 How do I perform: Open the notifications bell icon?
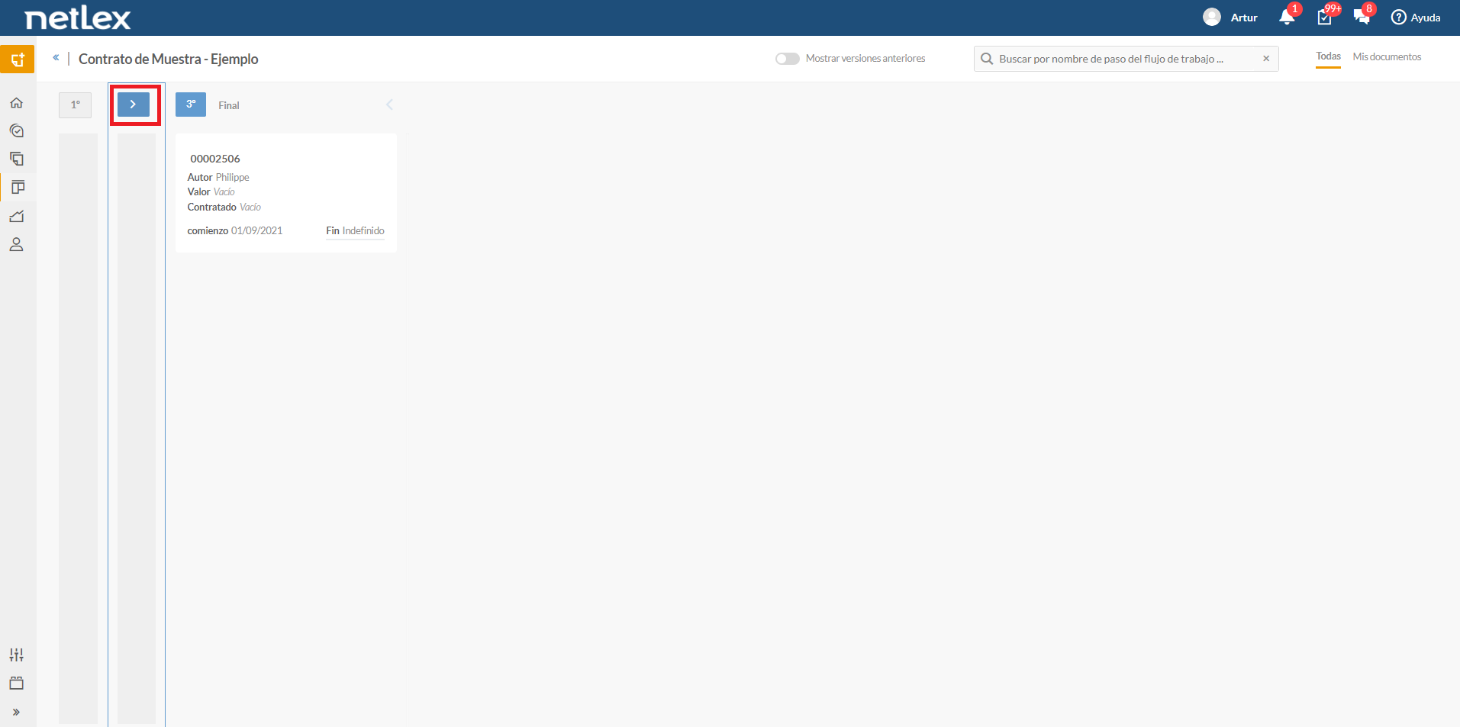[x=1287, y=18]
